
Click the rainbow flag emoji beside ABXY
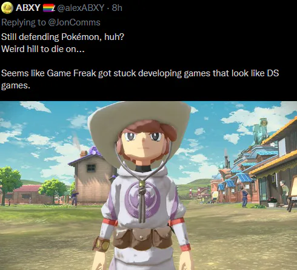[49, 8]
